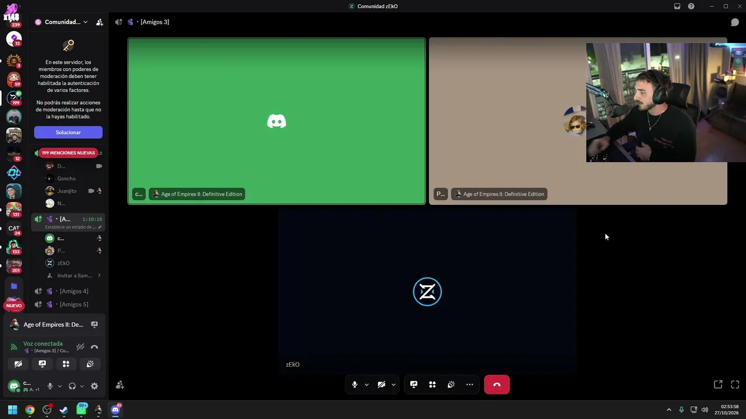
Task: Disconnect icon in Voz conectada panel
Action: (94, 347)
